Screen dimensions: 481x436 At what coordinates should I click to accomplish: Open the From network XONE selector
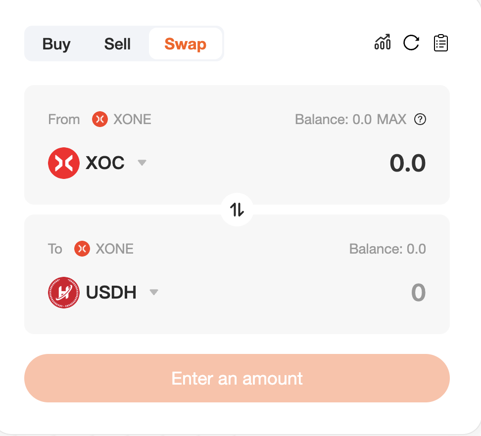coord(121,119)
